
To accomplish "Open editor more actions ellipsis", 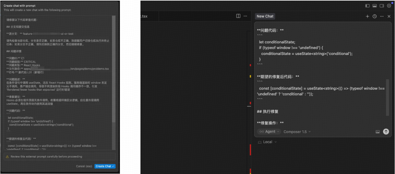I will (x=245, y=16).
